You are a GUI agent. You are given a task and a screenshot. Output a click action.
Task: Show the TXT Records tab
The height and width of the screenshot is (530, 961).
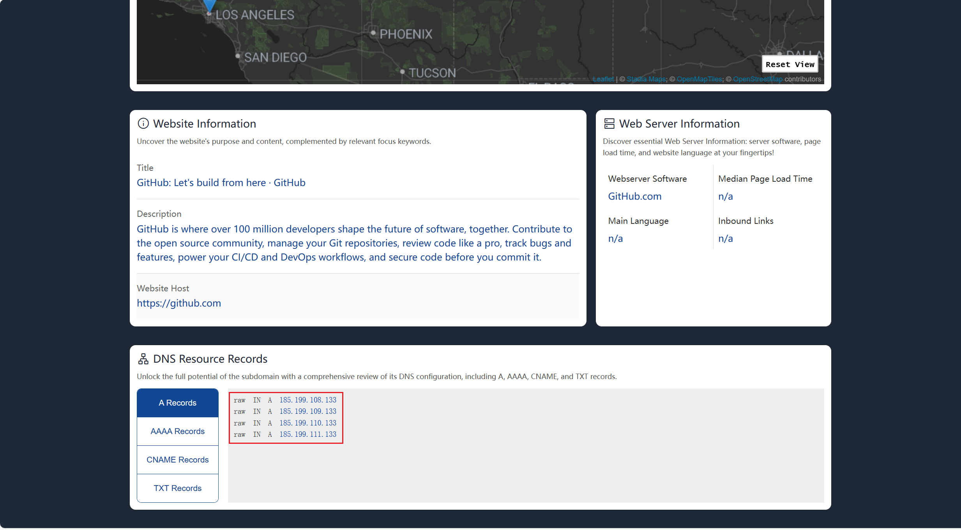click(178, 488)
